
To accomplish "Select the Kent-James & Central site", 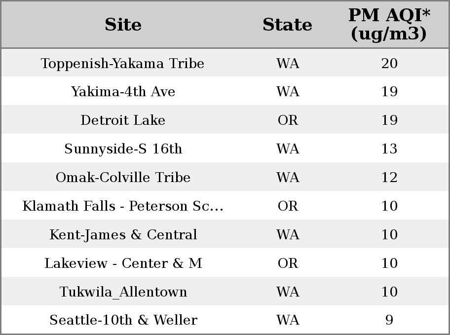I will click(123, 234).
